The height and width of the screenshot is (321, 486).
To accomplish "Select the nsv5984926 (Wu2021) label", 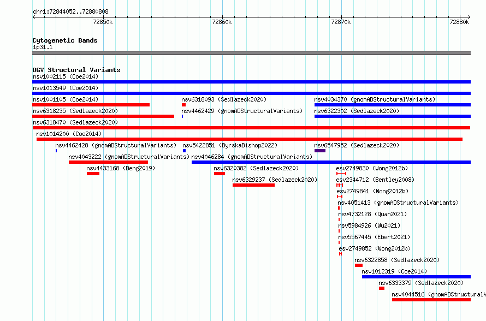I will pos(370,225).
